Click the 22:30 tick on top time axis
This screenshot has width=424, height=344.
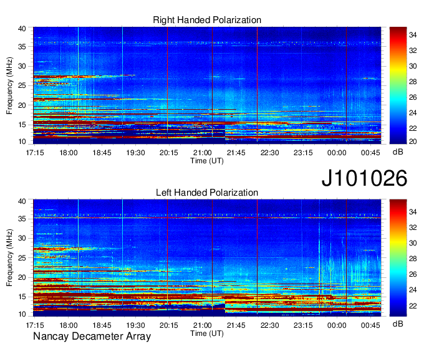pyautogui.click(x=269, y=153)
